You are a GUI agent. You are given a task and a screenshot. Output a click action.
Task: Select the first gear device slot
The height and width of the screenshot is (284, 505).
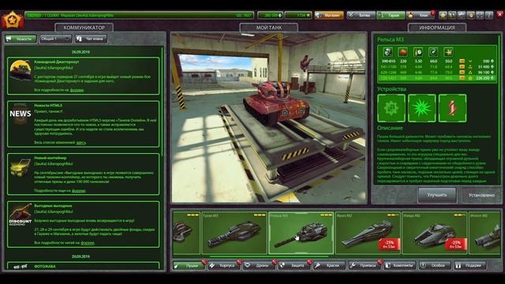[391, 108]
